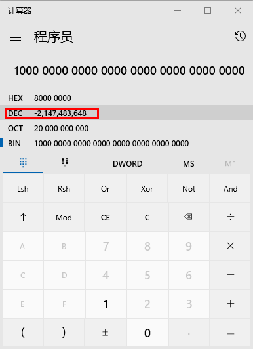Click the plus-minus sign toggle key
Viewport: 253px width, 349px height.
106,333
